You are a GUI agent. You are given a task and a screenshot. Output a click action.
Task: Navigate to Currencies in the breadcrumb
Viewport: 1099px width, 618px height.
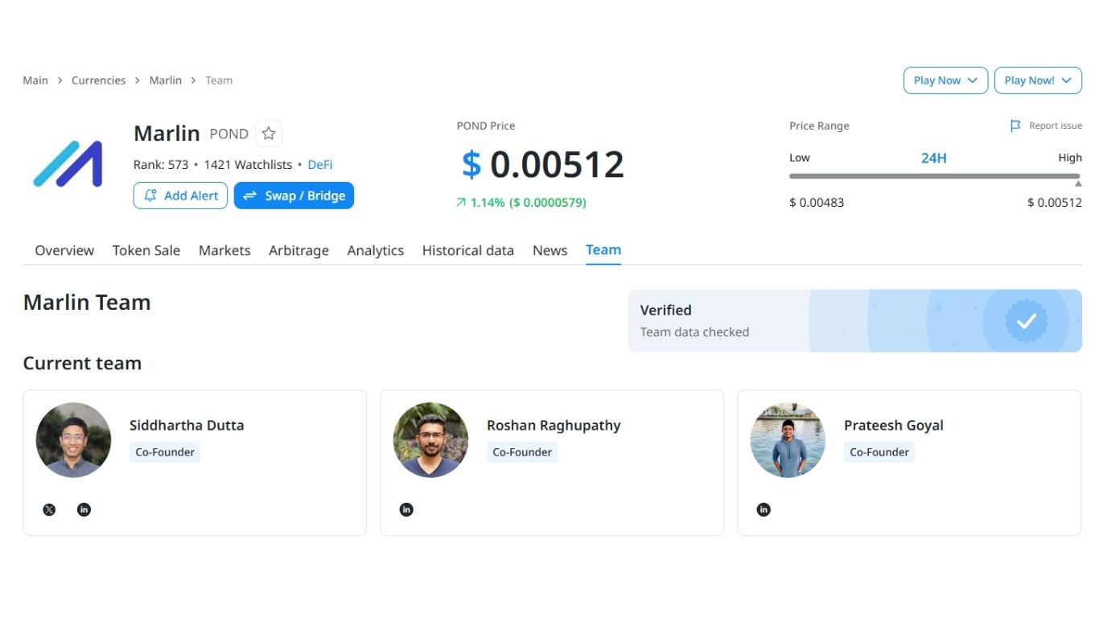click(98, 80)
